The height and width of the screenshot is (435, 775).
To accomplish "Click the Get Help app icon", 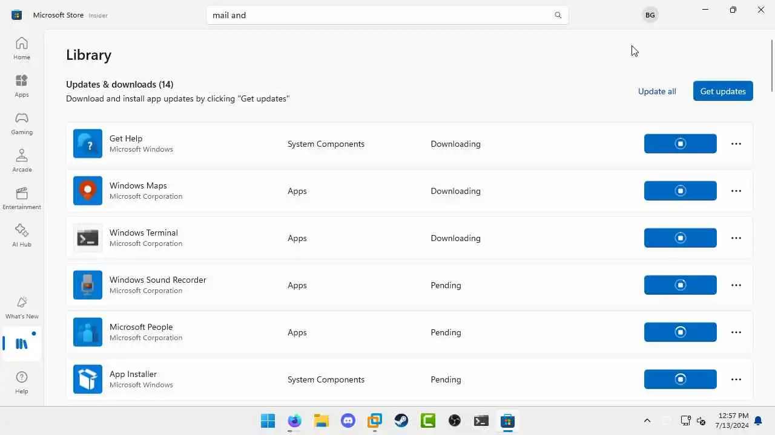I will point(88,144).
